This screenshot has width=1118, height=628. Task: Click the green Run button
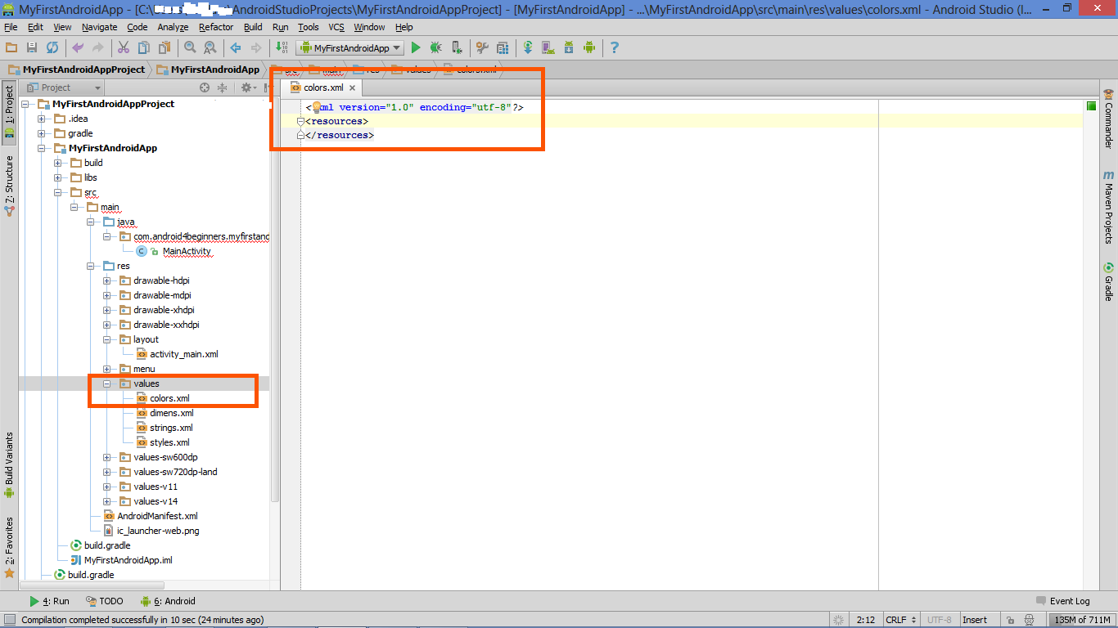(x=416, y=48)
